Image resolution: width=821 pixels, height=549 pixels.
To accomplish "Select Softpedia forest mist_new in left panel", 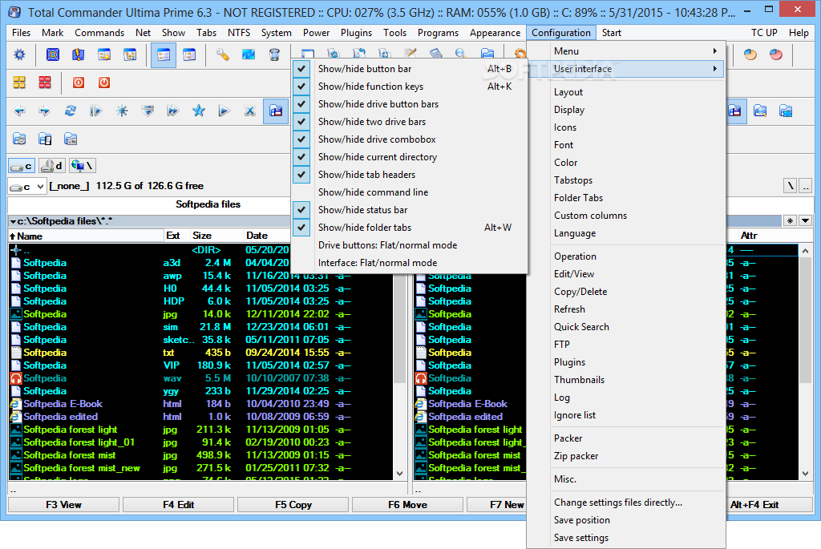I will (82, 468).
